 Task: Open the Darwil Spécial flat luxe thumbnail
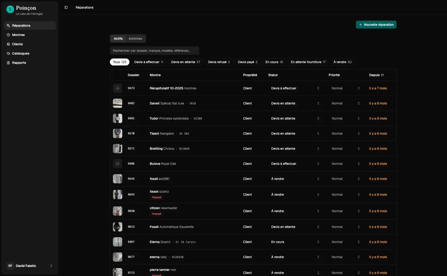coord(118,103)
